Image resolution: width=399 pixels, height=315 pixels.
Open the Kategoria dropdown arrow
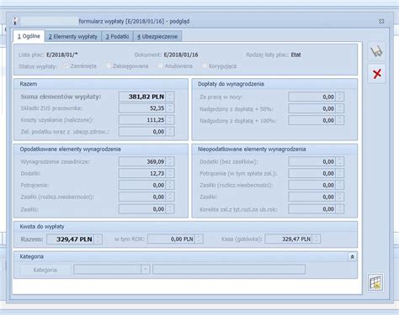[x=145, y=270]
